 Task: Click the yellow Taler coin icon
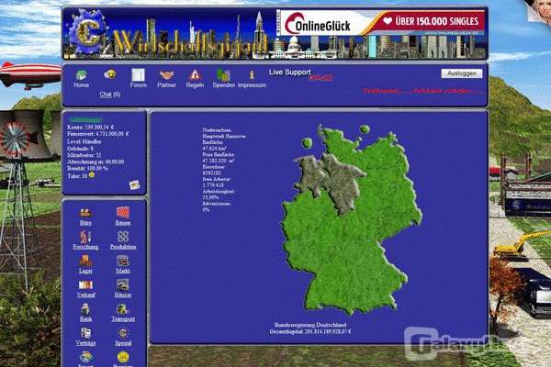click(x=92, y=175)
